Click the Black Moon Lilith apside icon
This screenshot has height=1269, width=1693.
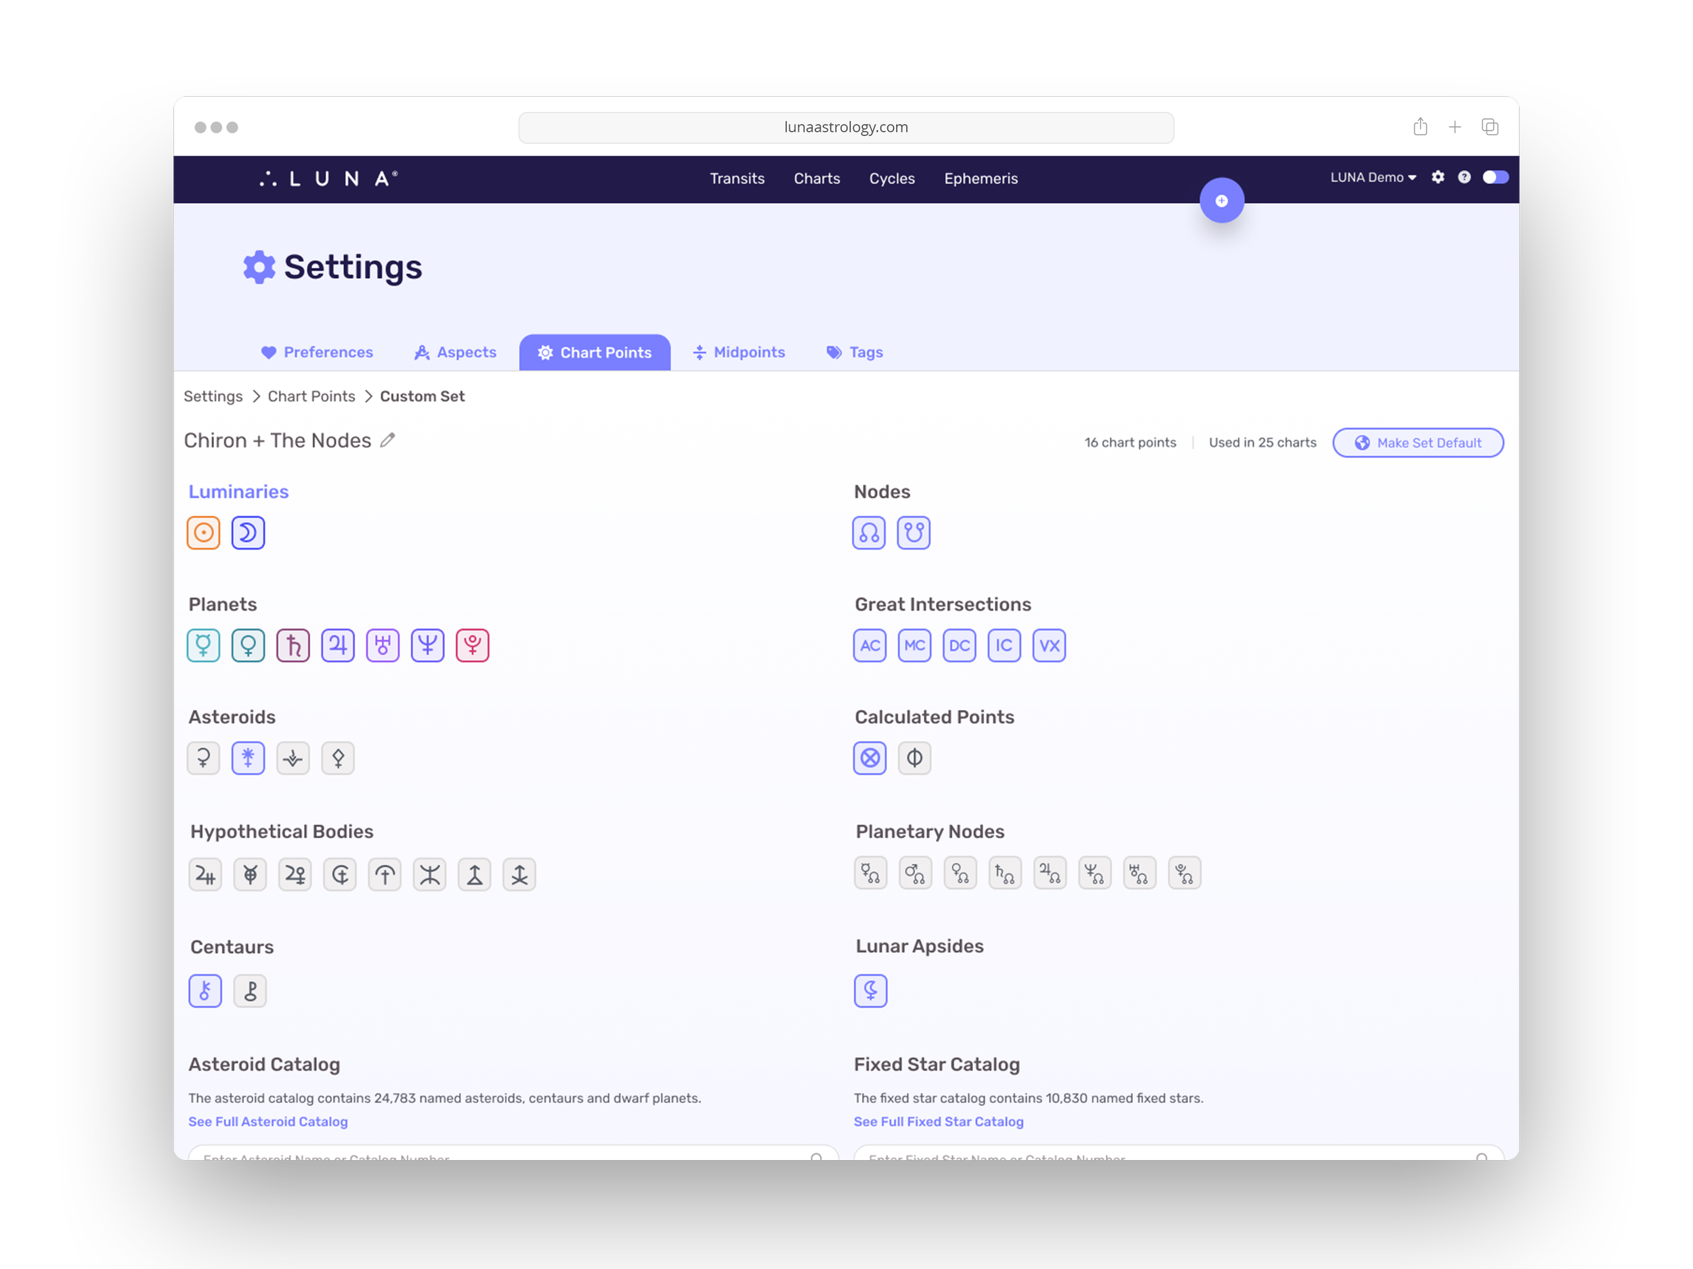click(x=870, y=992)
